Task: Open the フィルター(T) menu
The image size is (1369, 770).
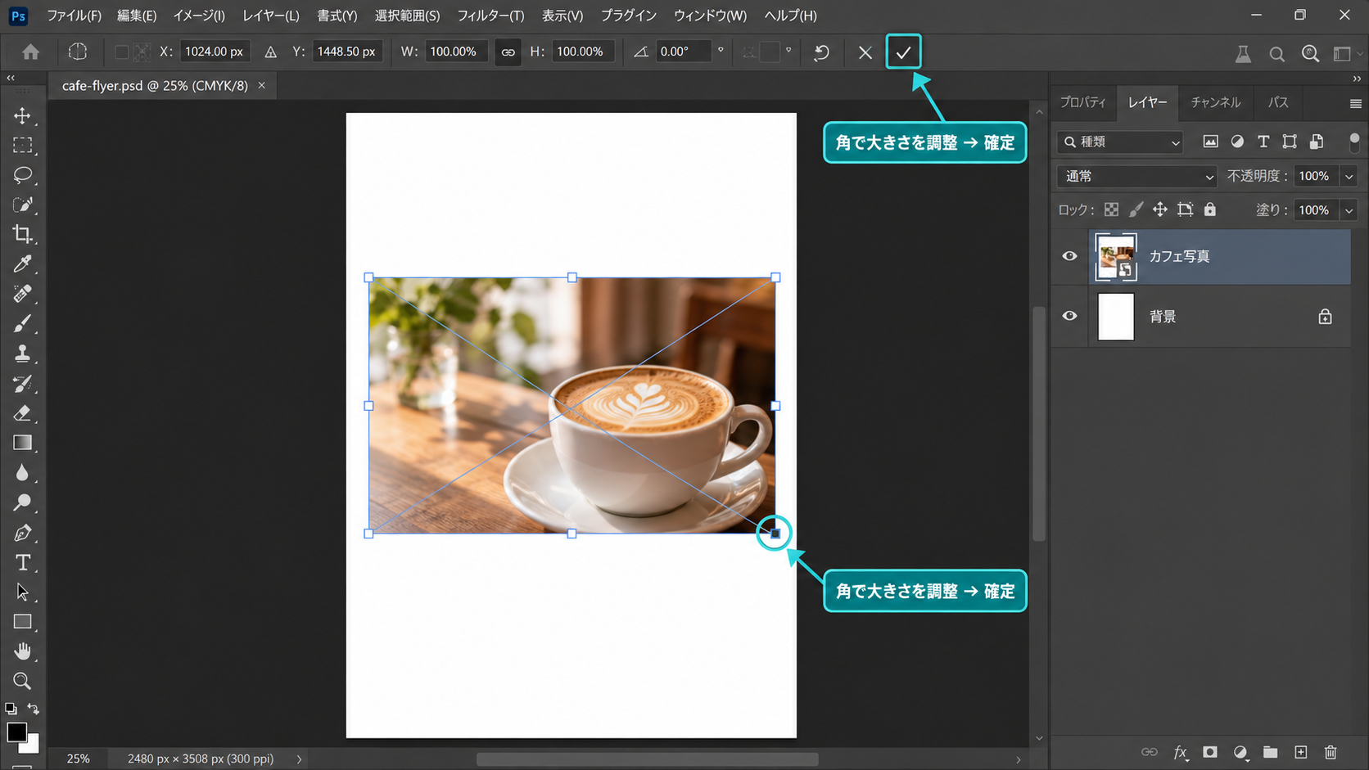Action: 490,16
